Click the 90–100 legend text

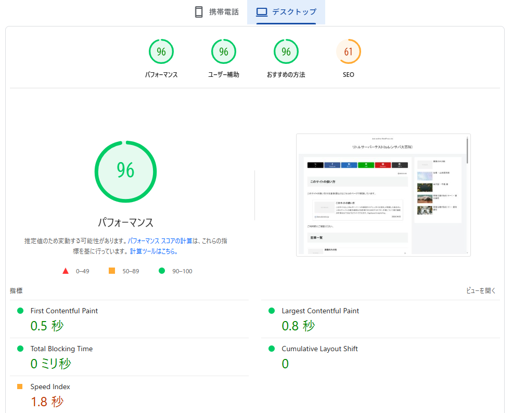point(182,271)
